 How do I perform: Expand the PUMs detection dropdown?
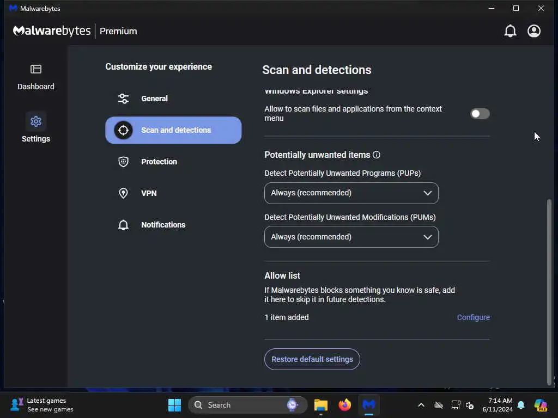pos(351,237)
